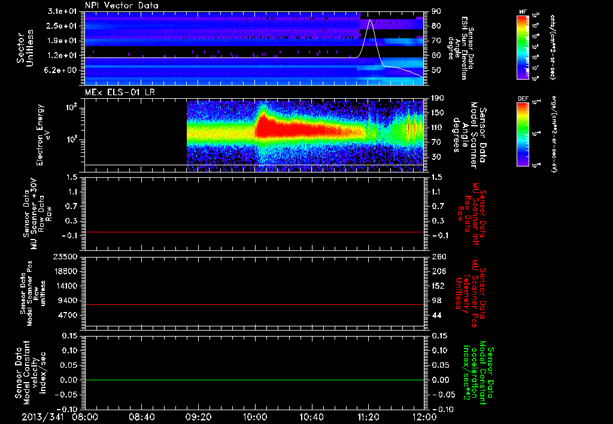Click the '90' Sun elevation tick value
The width and height of the screenshot is (613, 424).
tap(436, 11)
